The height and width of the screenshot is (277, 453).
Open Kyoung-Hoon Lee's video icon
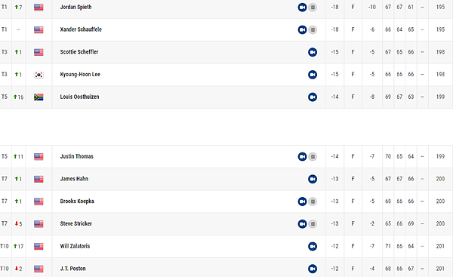click(313, 75)
